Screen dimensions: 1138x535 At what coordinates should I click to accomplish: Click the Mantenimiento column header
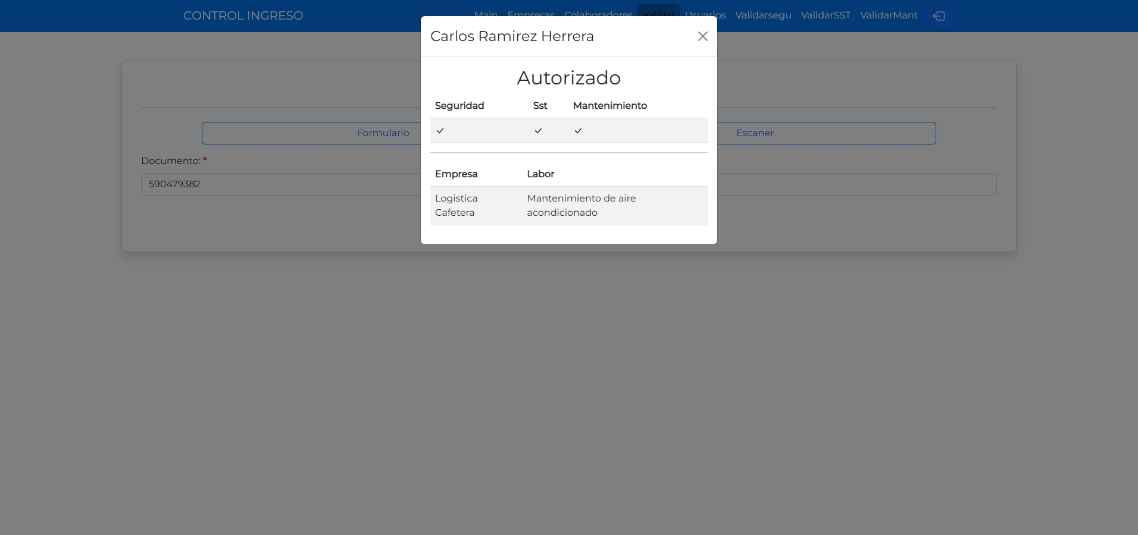point(610,106)
